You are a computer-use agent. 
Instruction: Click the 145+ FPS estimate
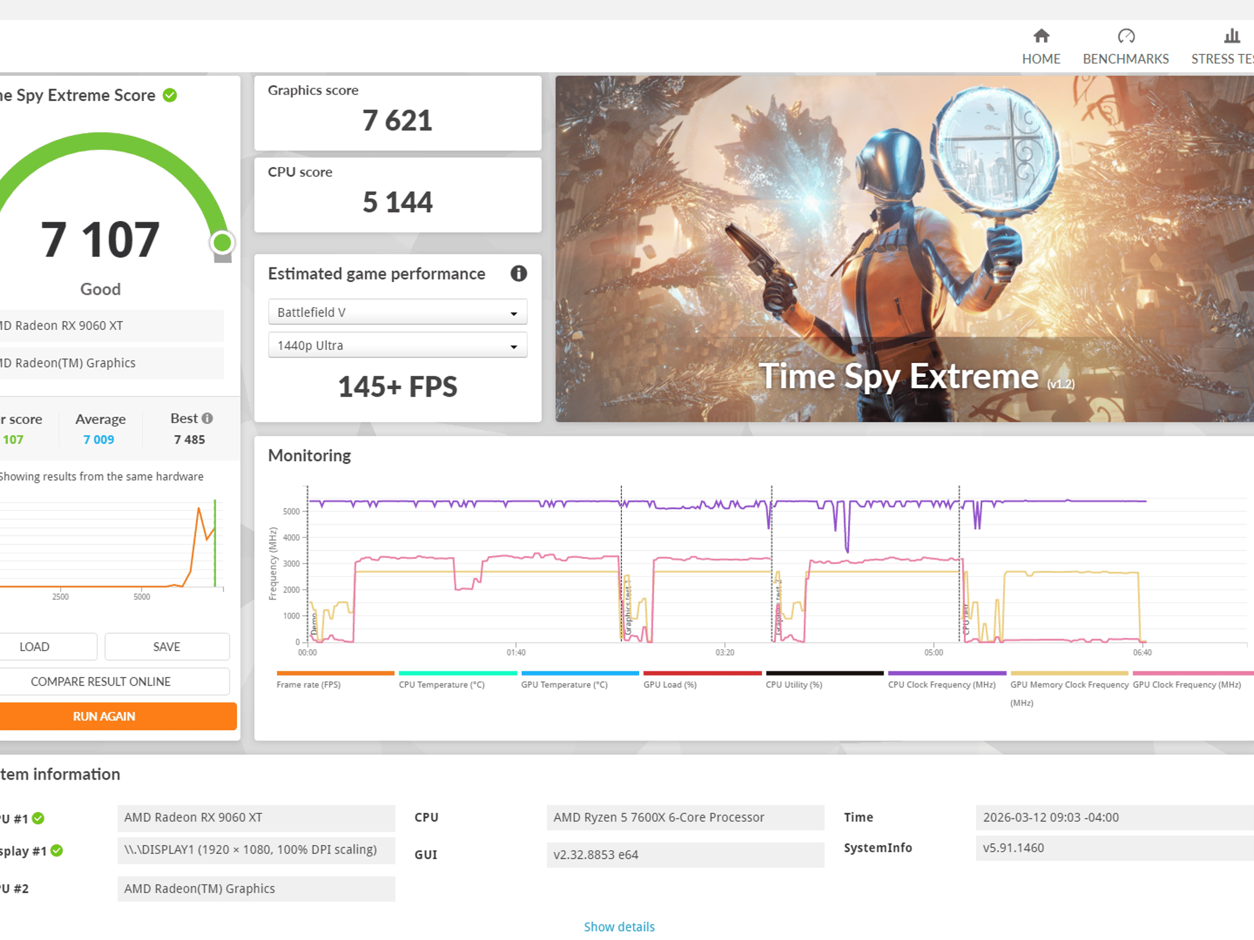397,387
